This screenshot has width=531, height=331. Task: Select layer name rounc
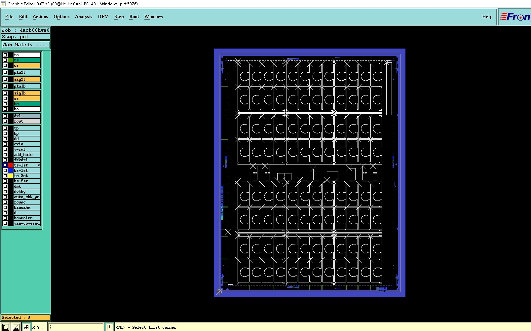coord(27,202)
